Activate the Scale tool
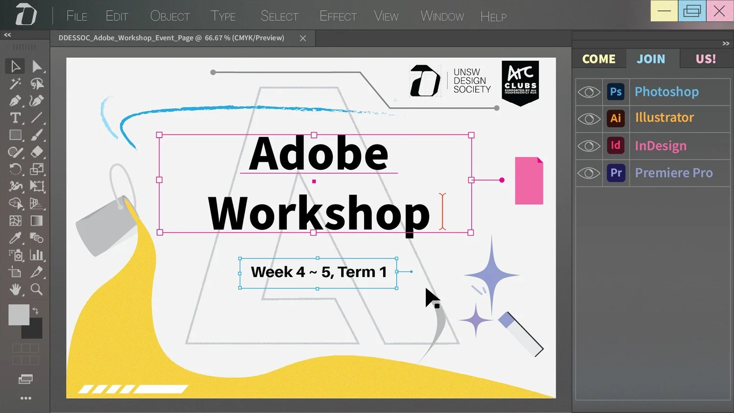The width and height of the screenshot is (734, 413). point(37,169)
